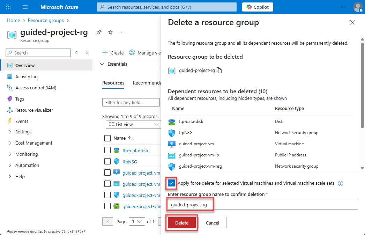The width and height of the screenshot is (365, 235).
Task: Check the ftp-data-disk row checkbox
Action: click(x=107, y=150)
